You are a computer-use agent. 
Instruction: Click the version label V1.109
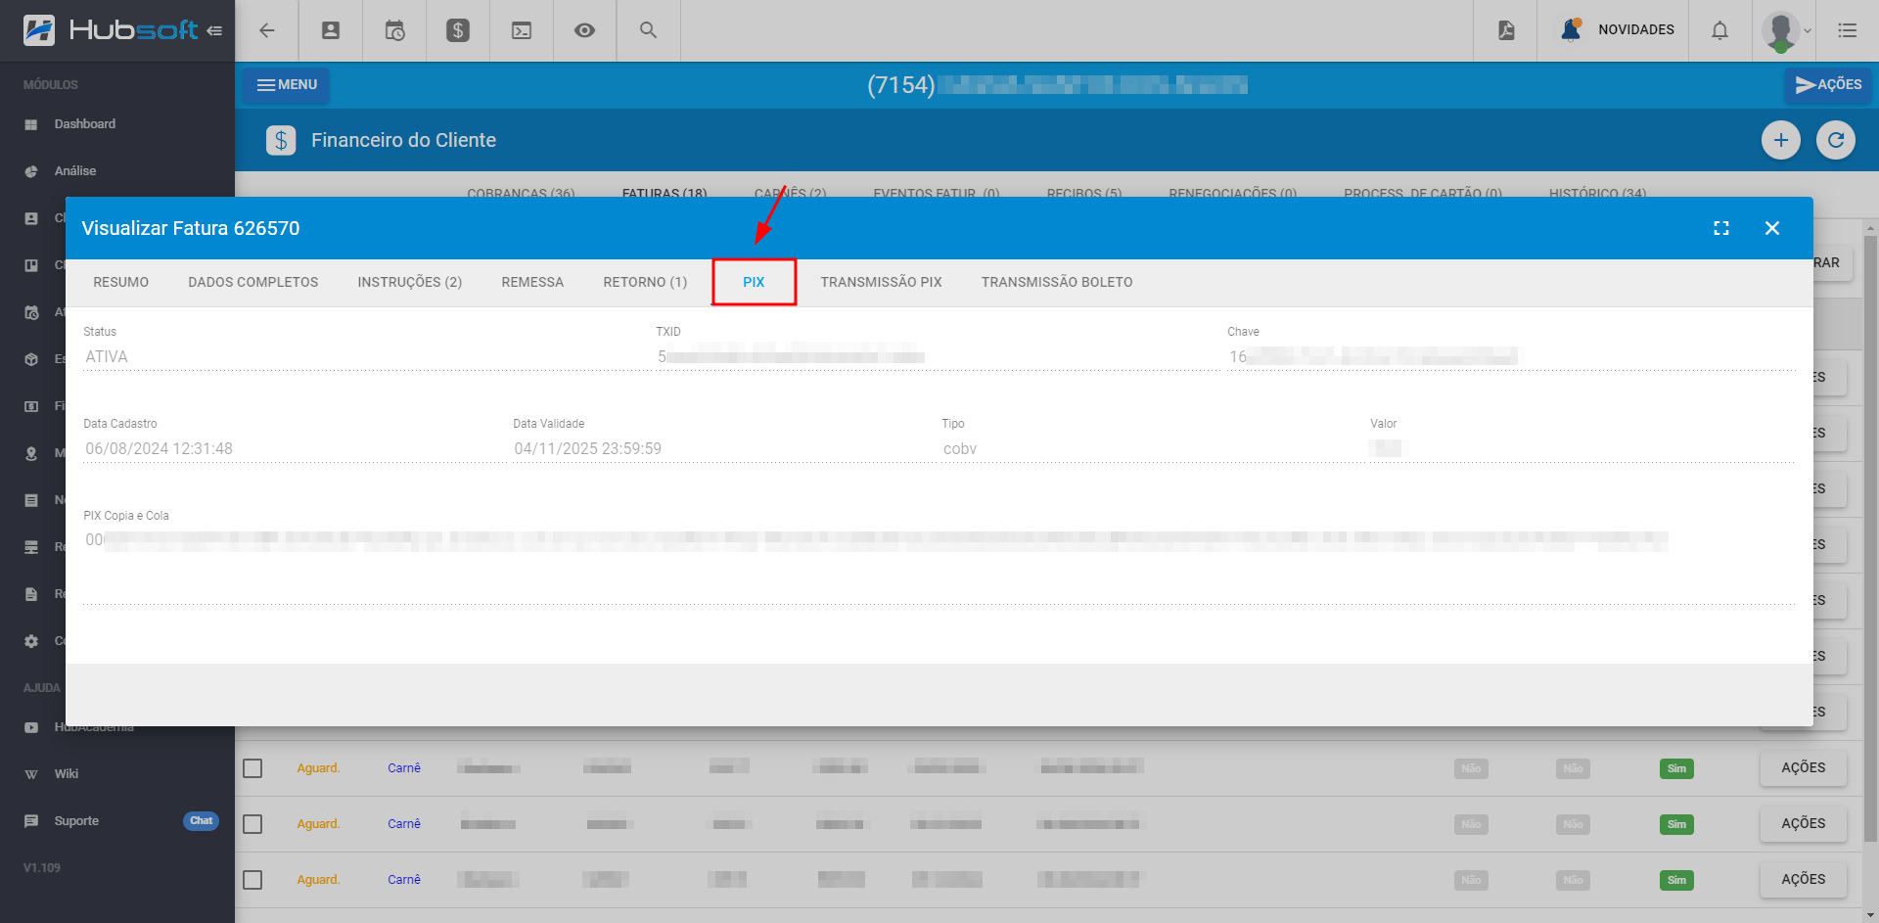42,868
